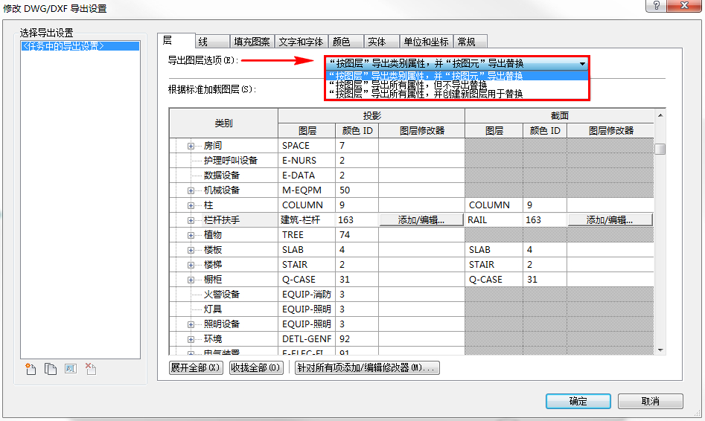Viewport: 705px width, 421px height.
Task: Go to the 单位和坐标 tab
Action: point(426,42)
